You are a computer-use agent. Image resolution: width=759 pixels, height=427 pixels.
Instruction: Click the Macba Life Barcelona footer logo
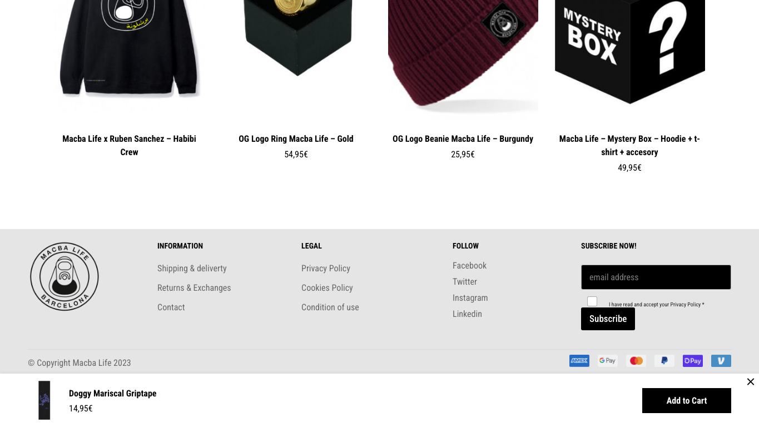click(x=65, y=276)
